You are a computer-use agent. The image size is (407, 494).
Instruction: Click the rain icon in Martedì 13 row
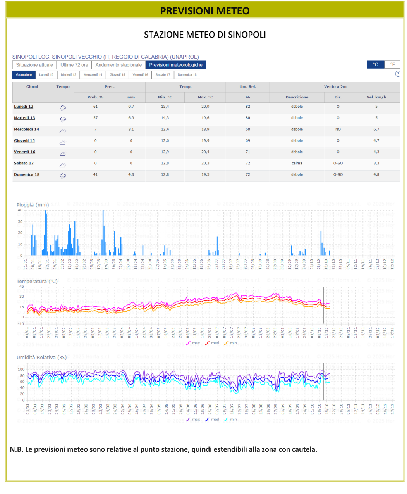pos(63,119)
